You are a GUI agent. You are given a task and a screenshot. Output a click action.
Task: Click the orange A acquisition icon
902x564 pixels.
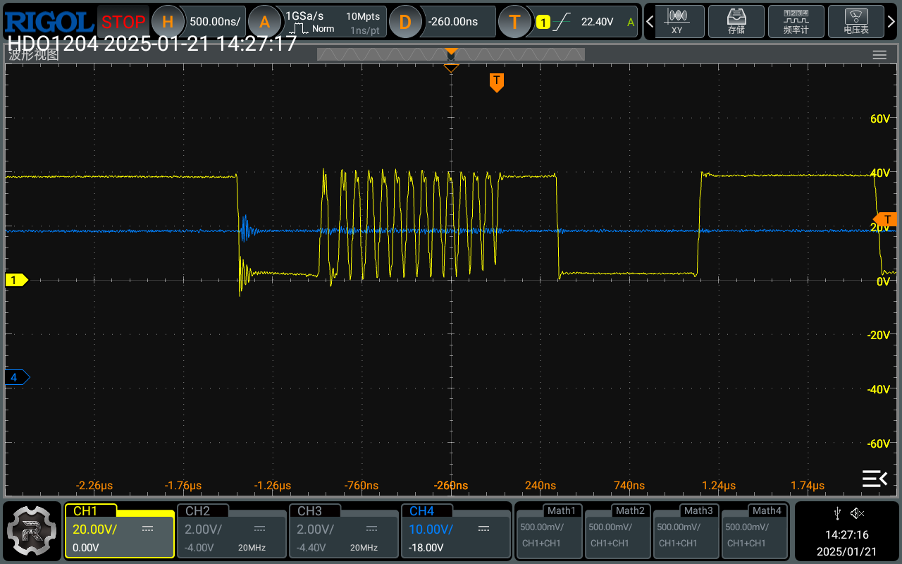coord(264,22)
